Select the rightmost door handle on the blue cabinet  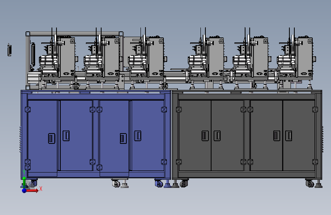point(138,136)
